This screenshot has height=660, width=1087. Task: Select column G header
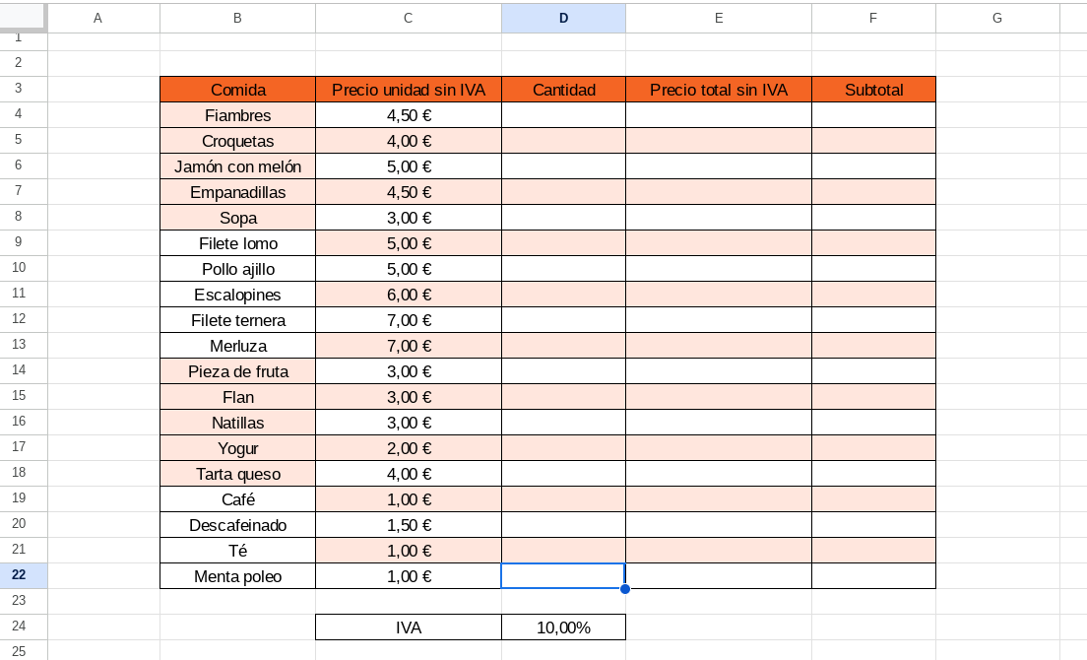point(997,18)
